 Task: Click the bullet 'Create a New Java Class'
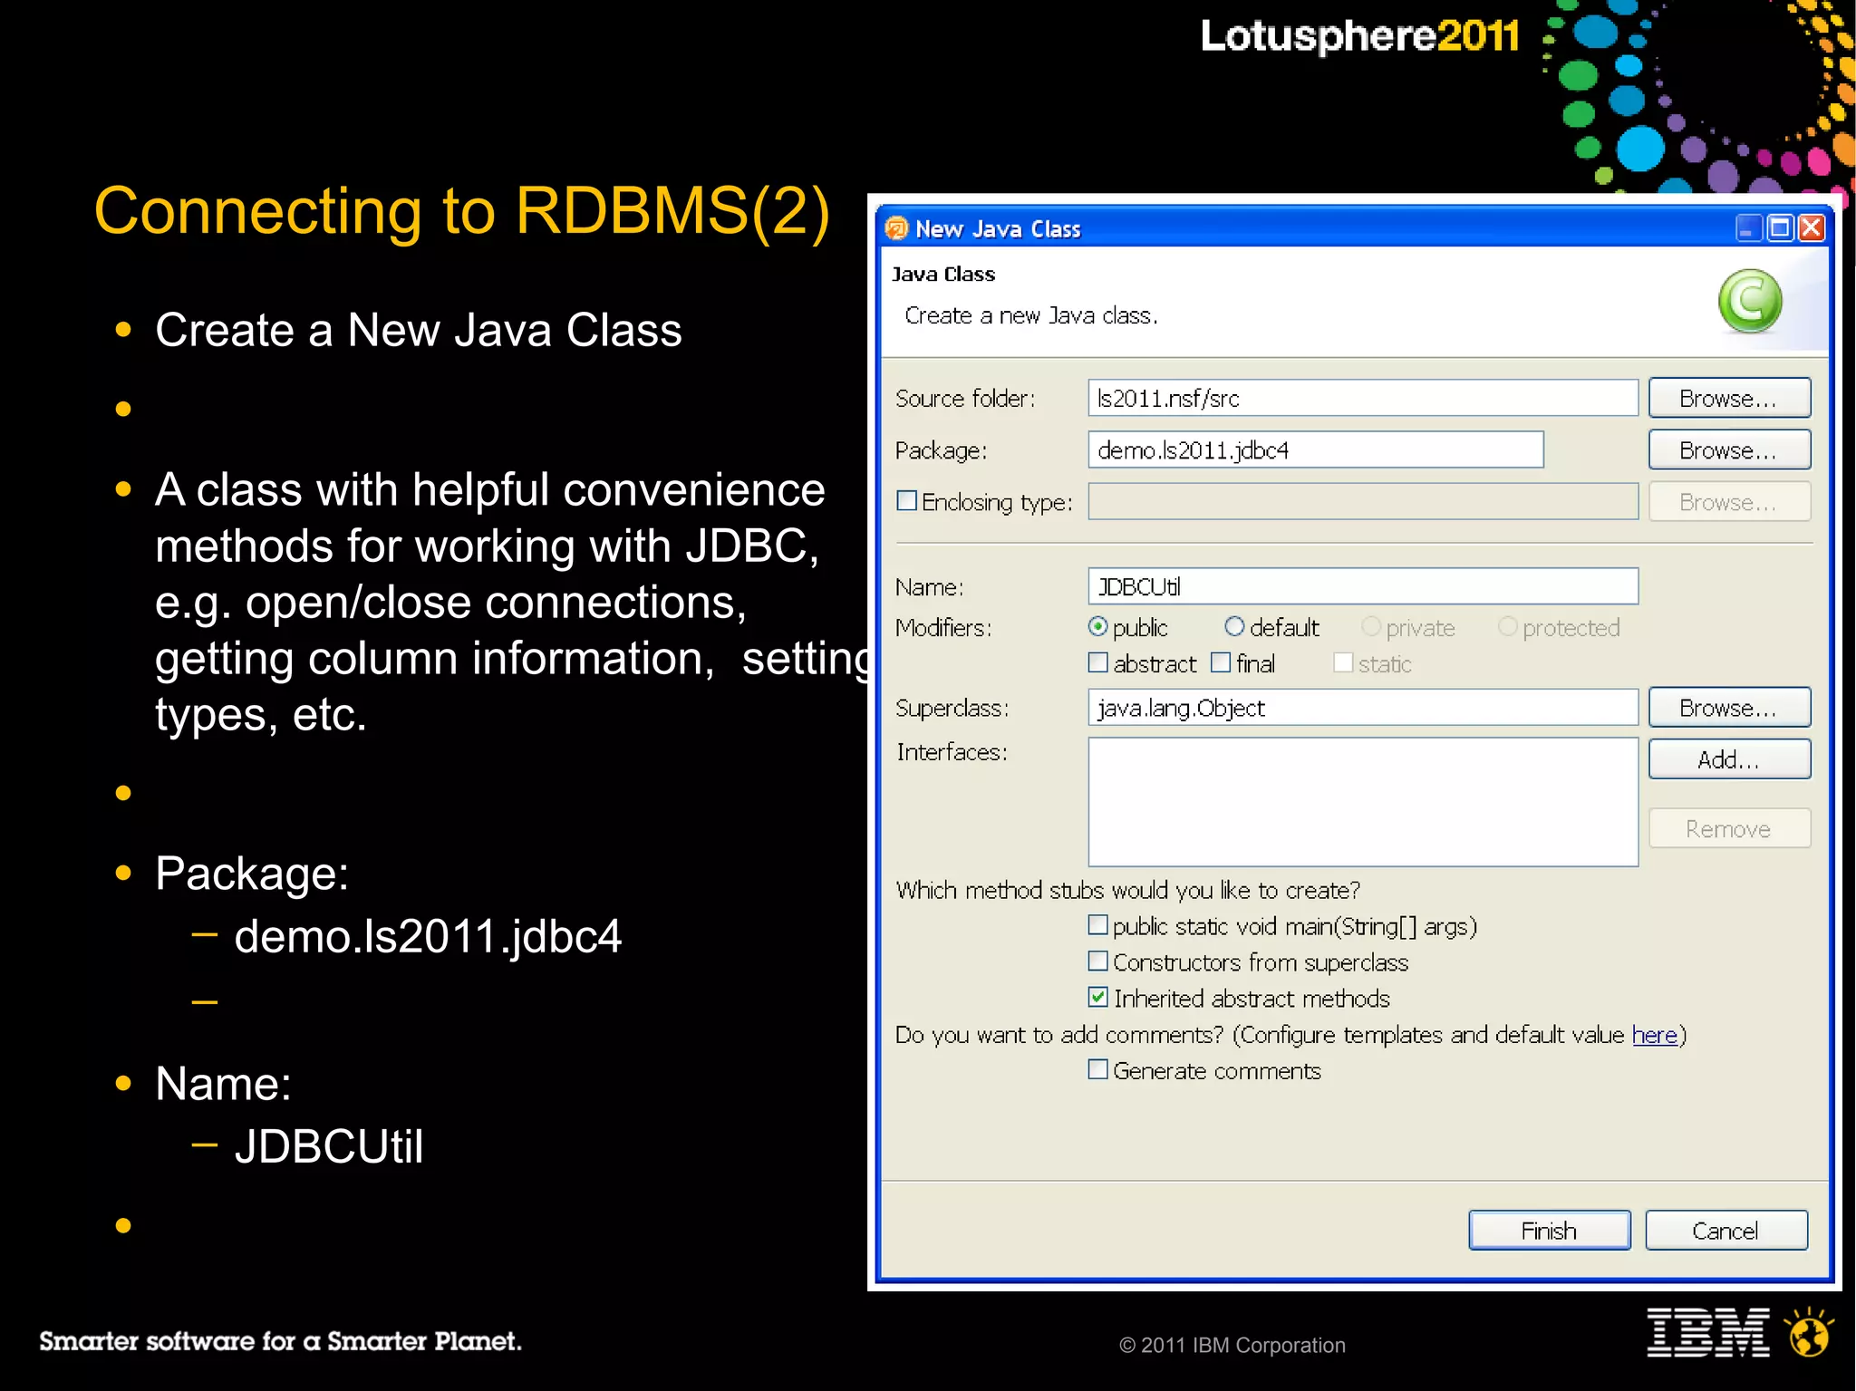coord(418,330)
